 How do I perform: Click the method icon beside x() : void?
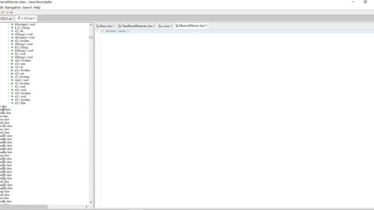[12, 96]
